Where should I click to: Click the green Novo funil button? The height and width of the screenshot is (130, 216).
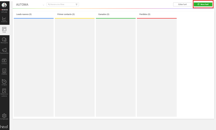tap(203, 5)
